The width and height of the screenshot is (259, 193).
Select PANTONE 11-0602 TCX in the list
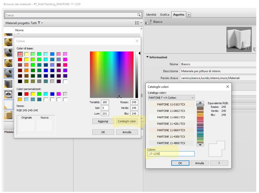coord(171,111)
